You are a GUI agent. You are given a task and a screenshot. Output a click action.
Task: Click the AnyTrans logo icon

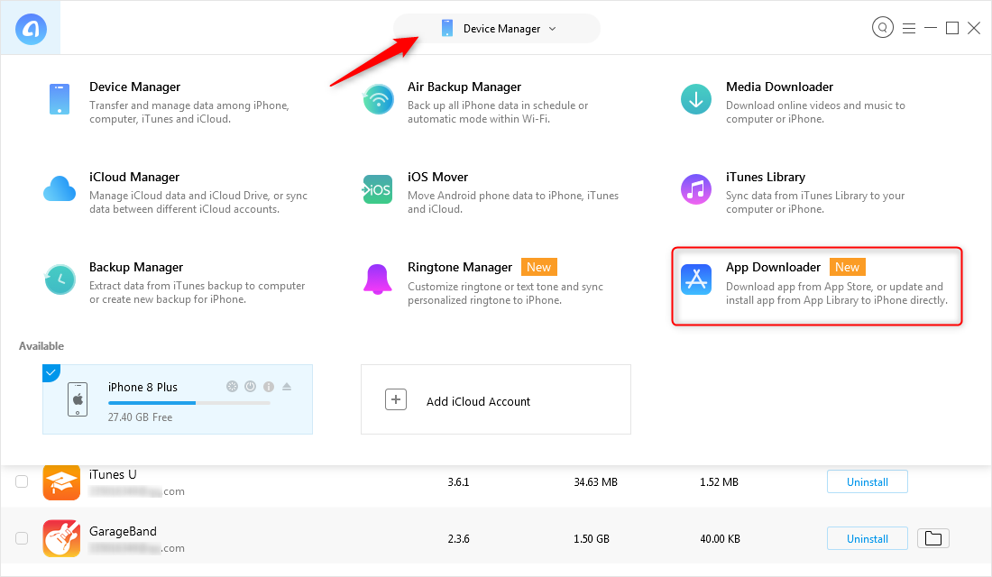31,29
